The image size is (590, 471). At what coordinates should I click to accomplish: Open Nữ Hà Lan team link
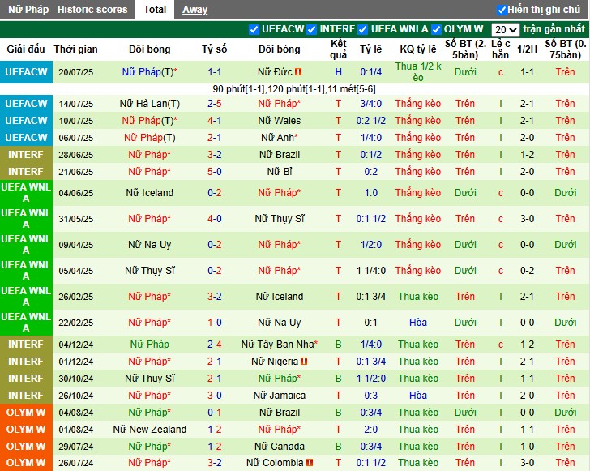149,104
